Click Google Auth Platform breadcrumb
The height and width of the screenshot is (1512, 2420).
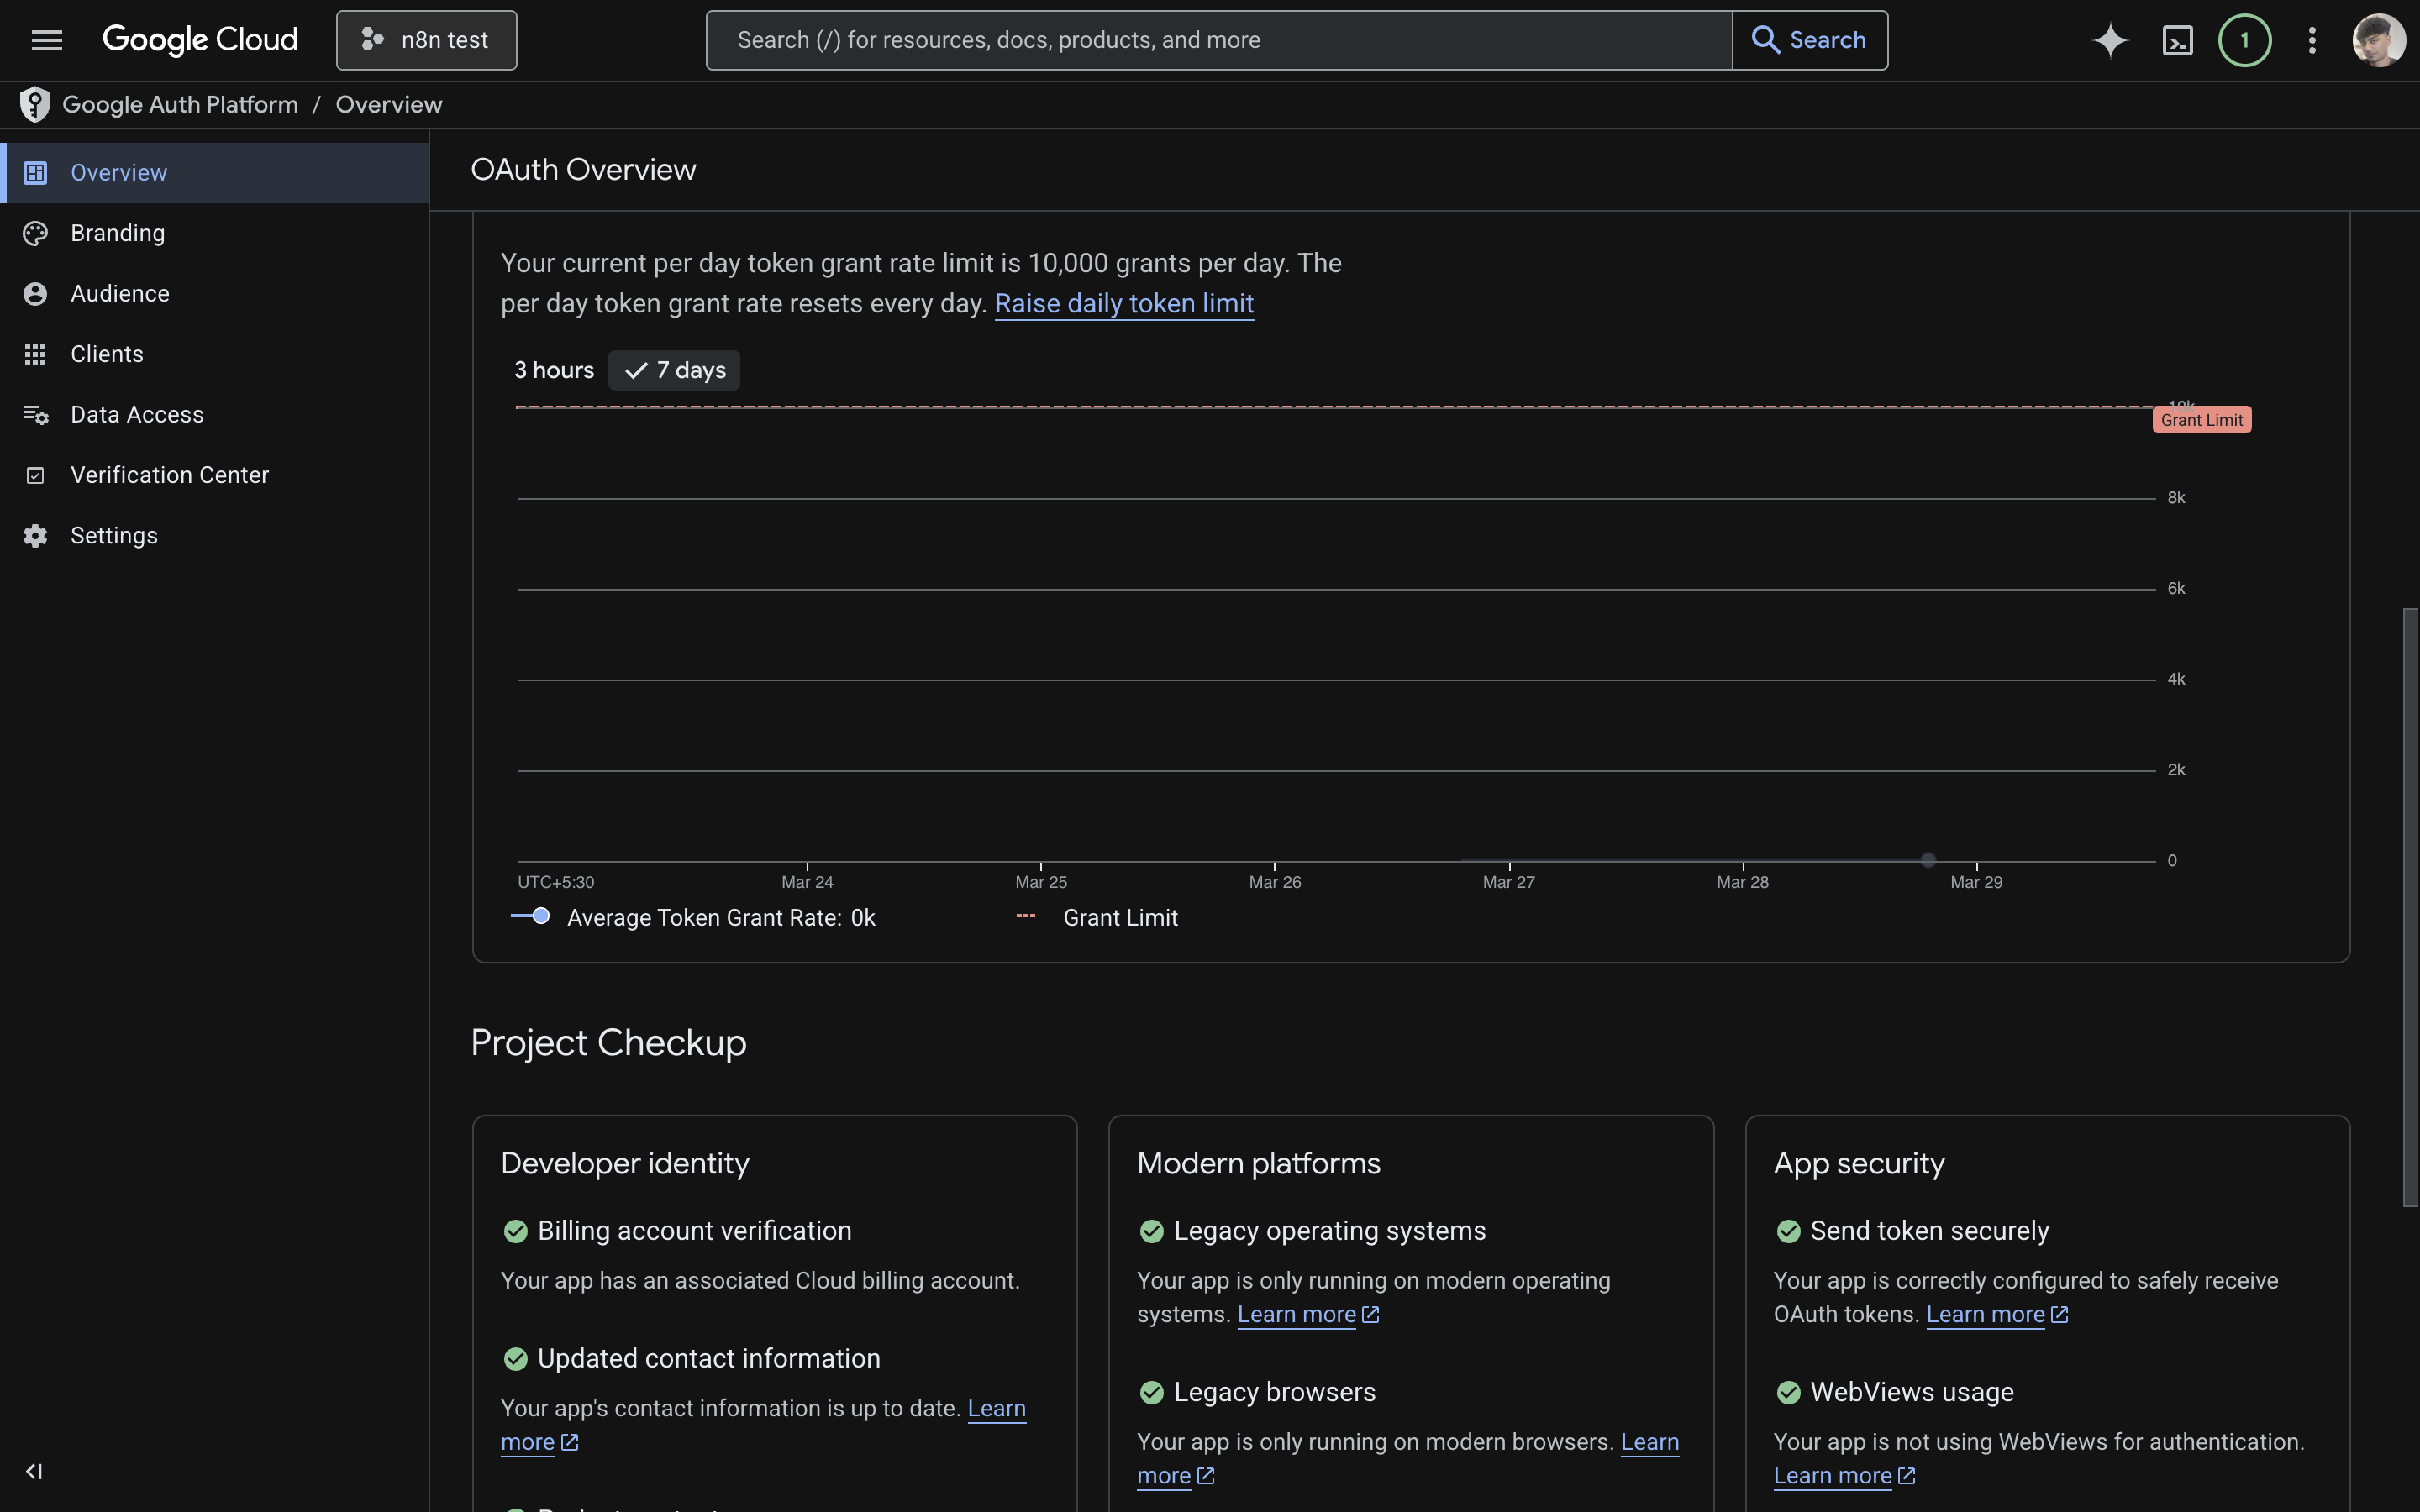(x=180, y=104)
